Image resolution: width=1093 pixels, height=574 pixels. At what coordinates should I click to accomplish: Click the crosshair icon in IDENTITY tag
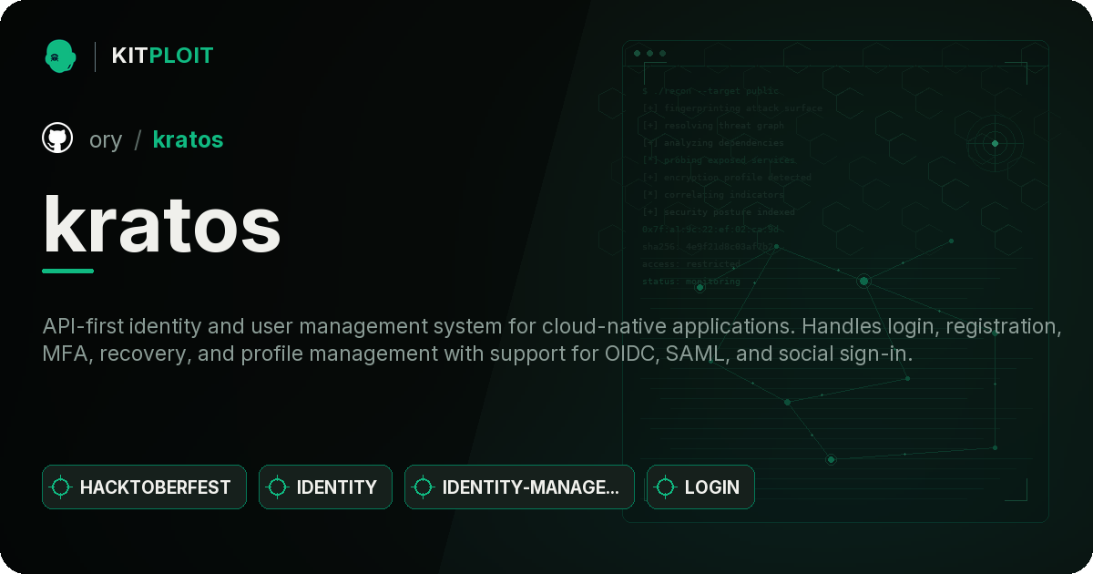278,487
